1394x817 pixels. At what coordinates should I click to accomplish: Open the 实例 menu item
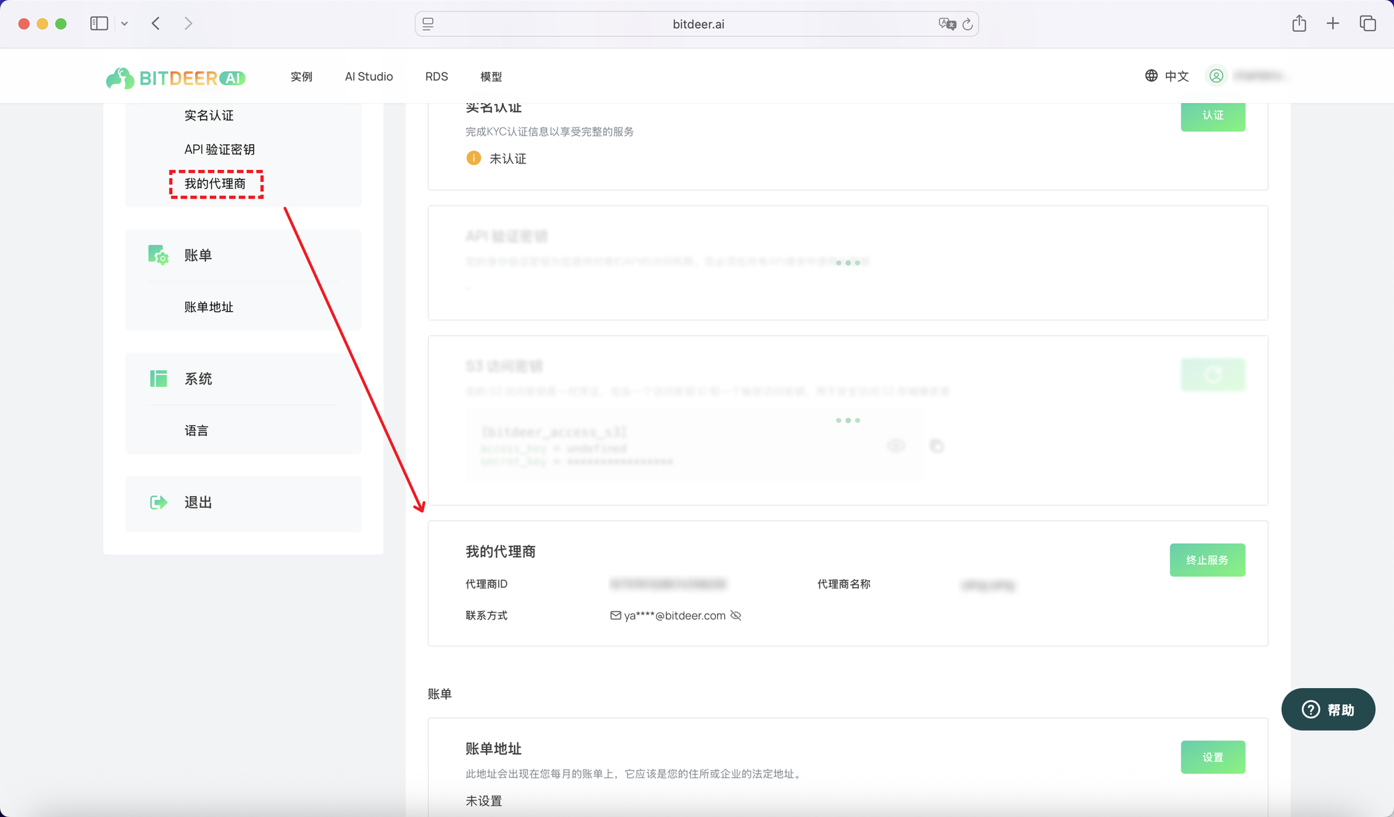tap(302, 77)
